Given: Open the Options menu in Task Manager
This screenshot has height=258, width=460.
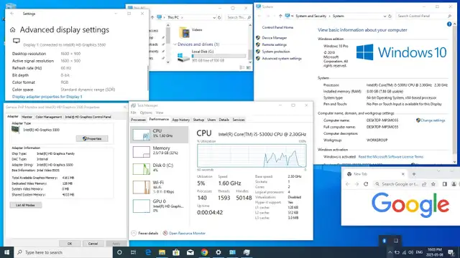Looking at the screenshot, I should tap(146, 113).
